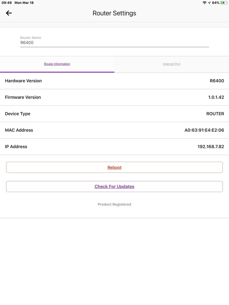
Task: Tap the Mon Mar 18 date
Action: (x=24, y=3)
